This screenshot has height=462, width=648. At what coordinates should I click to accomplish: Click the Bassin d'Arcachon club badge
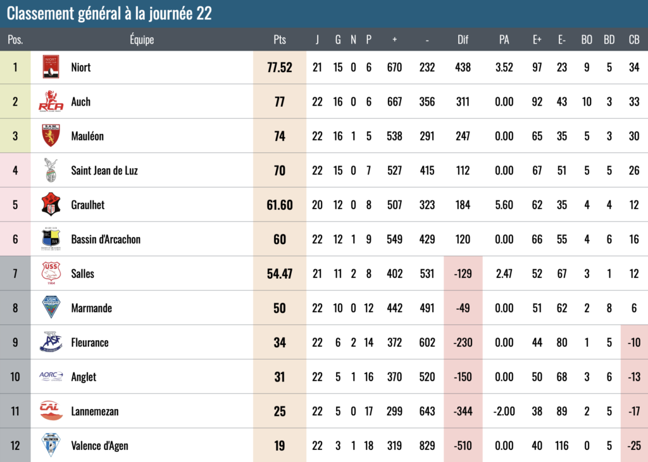(x=51, y=239)
